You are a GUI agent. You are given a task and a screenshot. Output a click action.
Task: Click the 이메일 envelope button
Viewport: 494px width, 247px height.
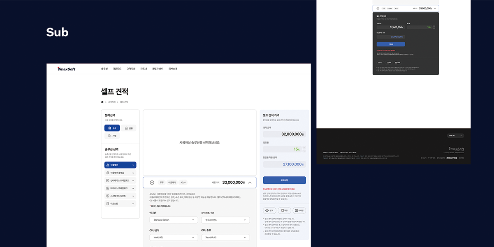pyautogui.click(x=299, y=210)
